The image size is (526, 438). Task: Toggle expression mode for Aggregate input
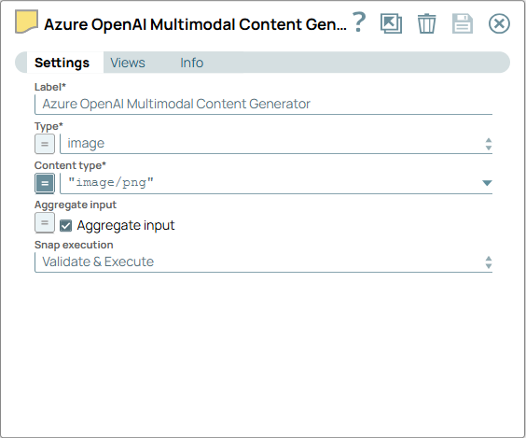[45, 222]
